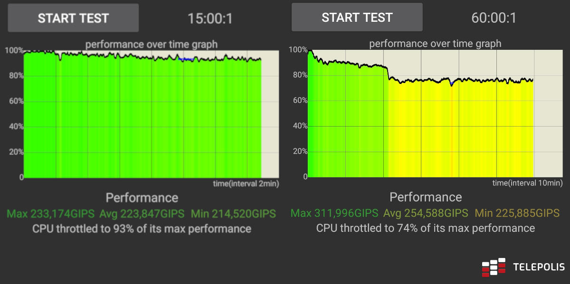Click the 'time(interval 2min)' axis label
The width and height of the screenshot is (570, 284).
(x=246, y=183)
